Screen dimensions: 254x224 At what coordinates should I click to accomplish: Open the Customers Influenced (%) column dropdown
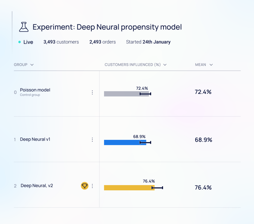165,65
